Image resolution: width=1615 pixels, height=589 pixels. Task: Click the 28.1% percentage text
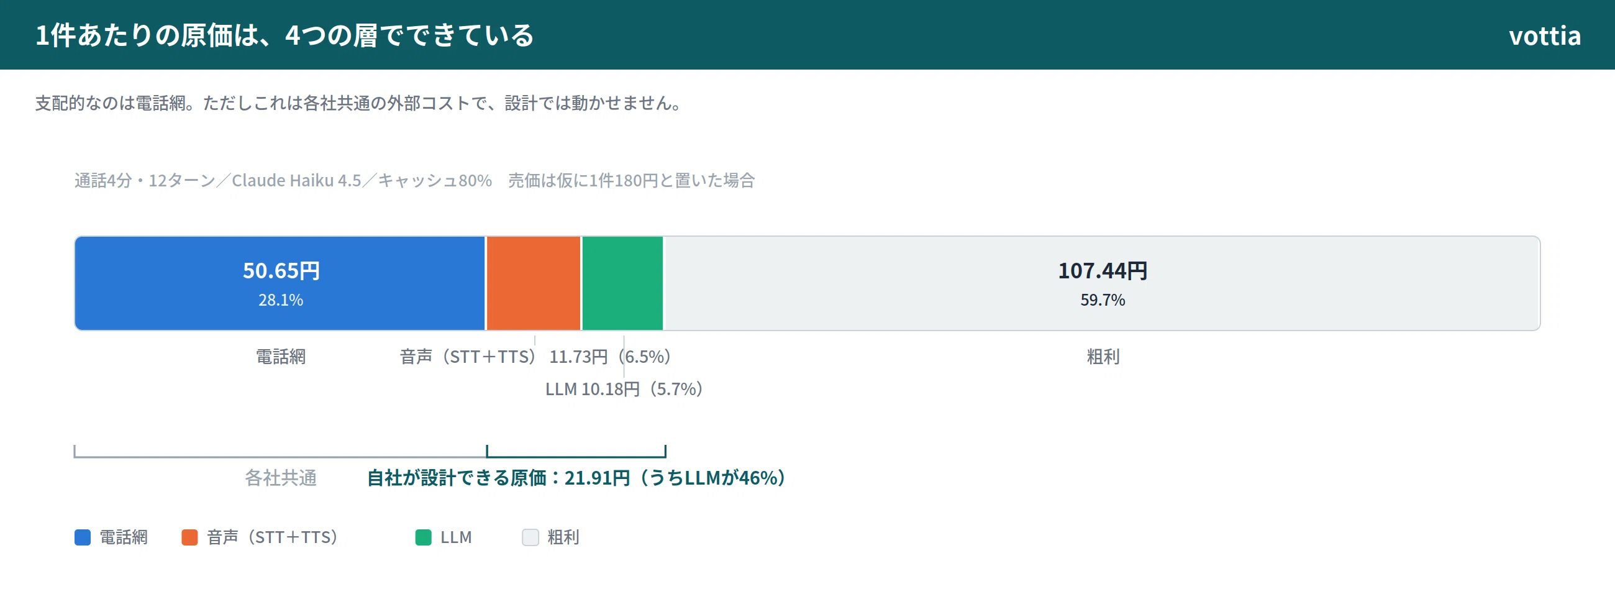point(281,301)
